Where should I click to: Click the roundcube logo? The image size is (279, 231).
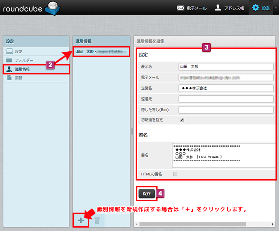click(31, 8)
